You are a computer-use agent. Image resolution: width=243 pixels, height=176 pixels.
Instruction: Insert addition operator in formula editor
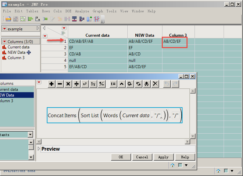pos(51,84)
